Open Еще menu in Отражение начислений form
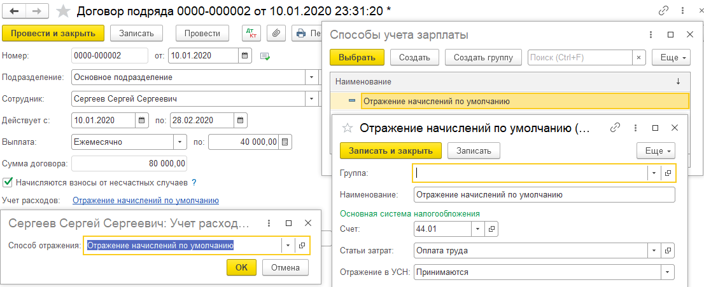This screenshot has height=287, width=704. (x=656, y=150)
